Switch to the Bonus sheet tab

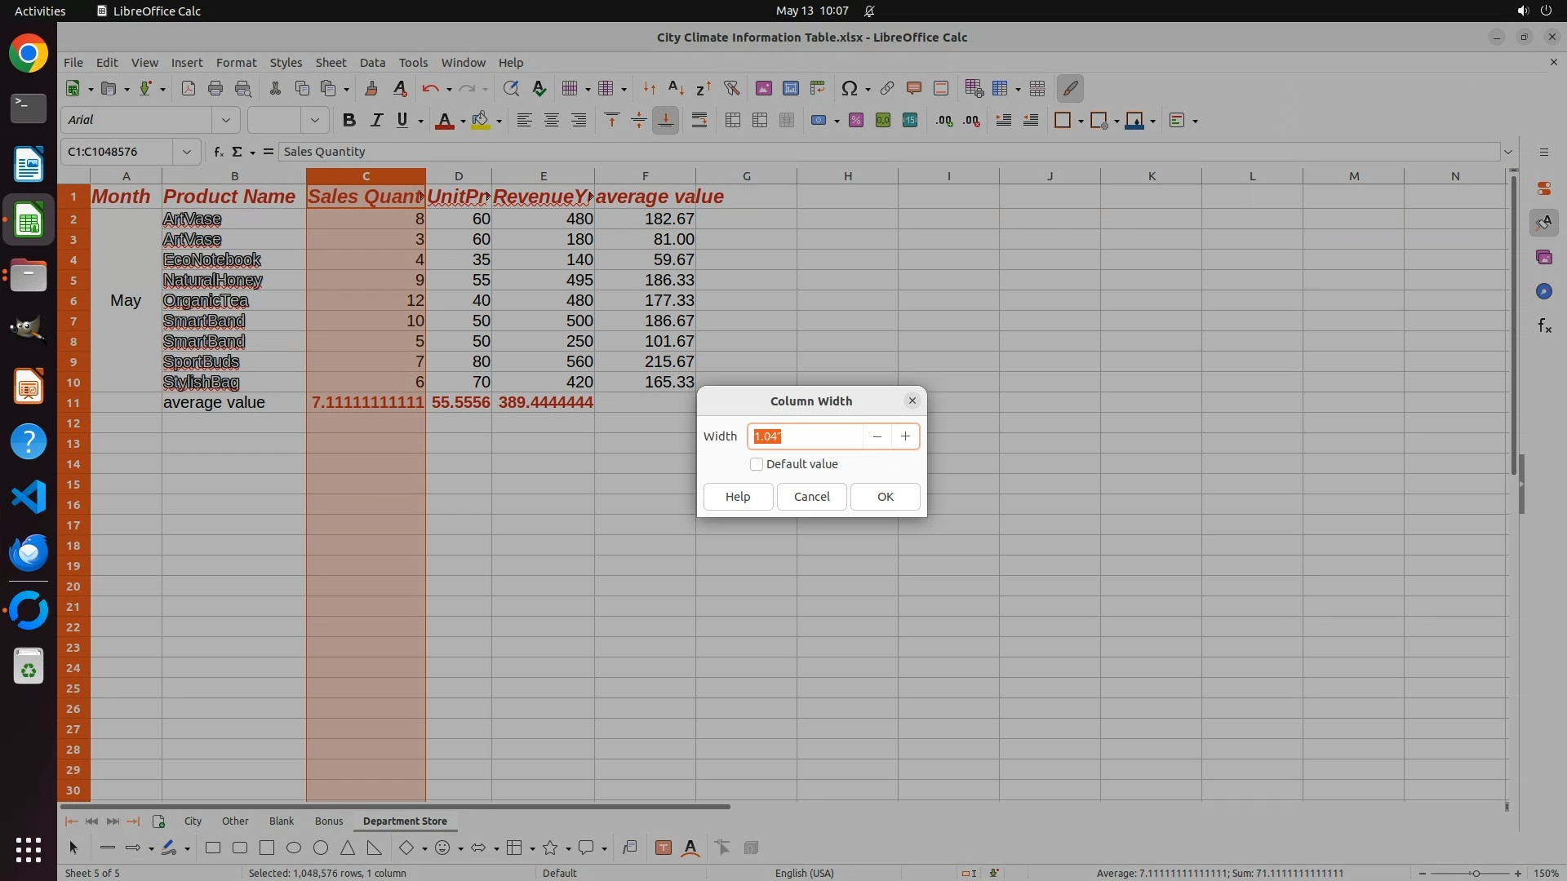coord(329,821)
